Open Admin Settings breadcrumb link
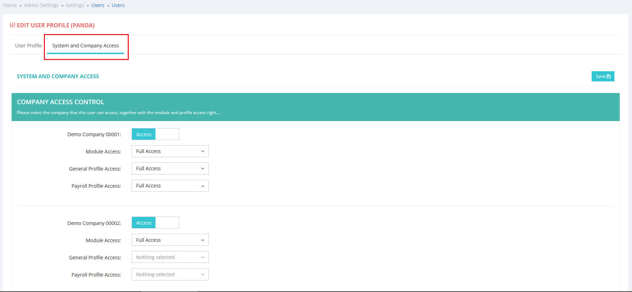This screenshot has width=632, height=292. pyautogui.click(x=41, y=5)
